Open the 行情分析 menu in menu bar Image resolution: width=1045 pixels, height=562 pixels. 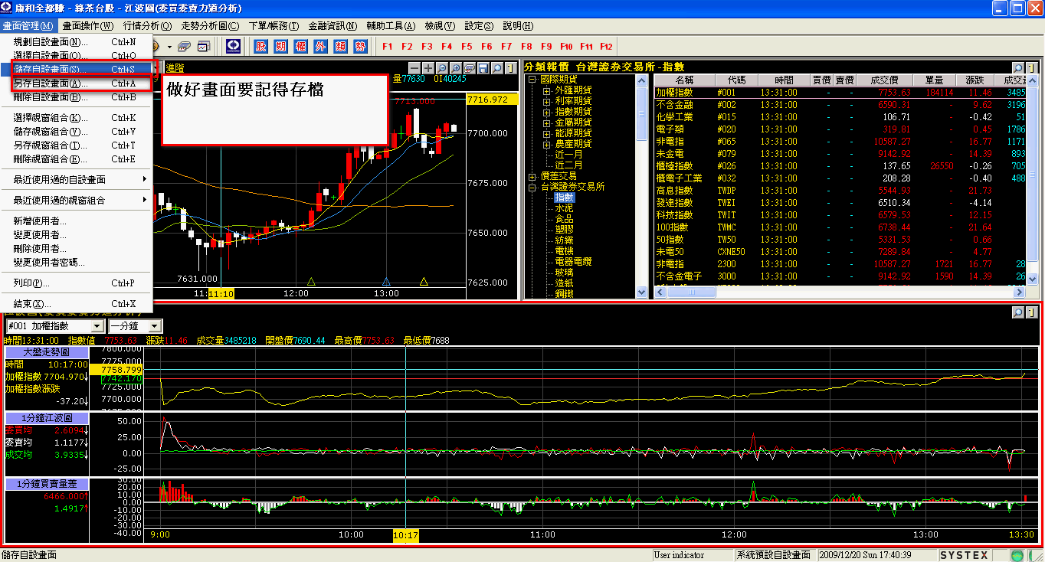click(x=147, y=26)
